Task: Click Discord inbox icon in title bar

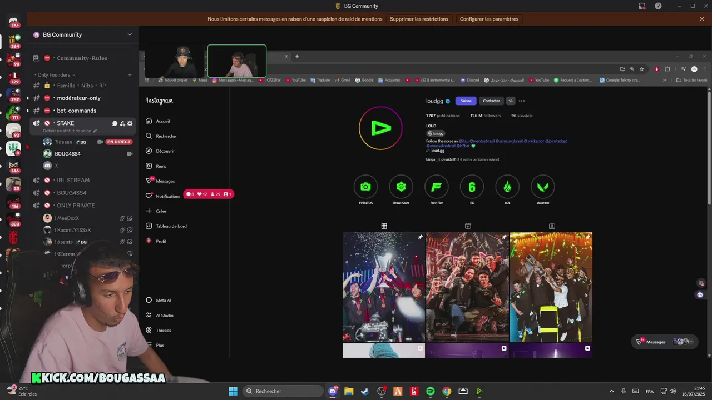Action: (x=642, y=6)
